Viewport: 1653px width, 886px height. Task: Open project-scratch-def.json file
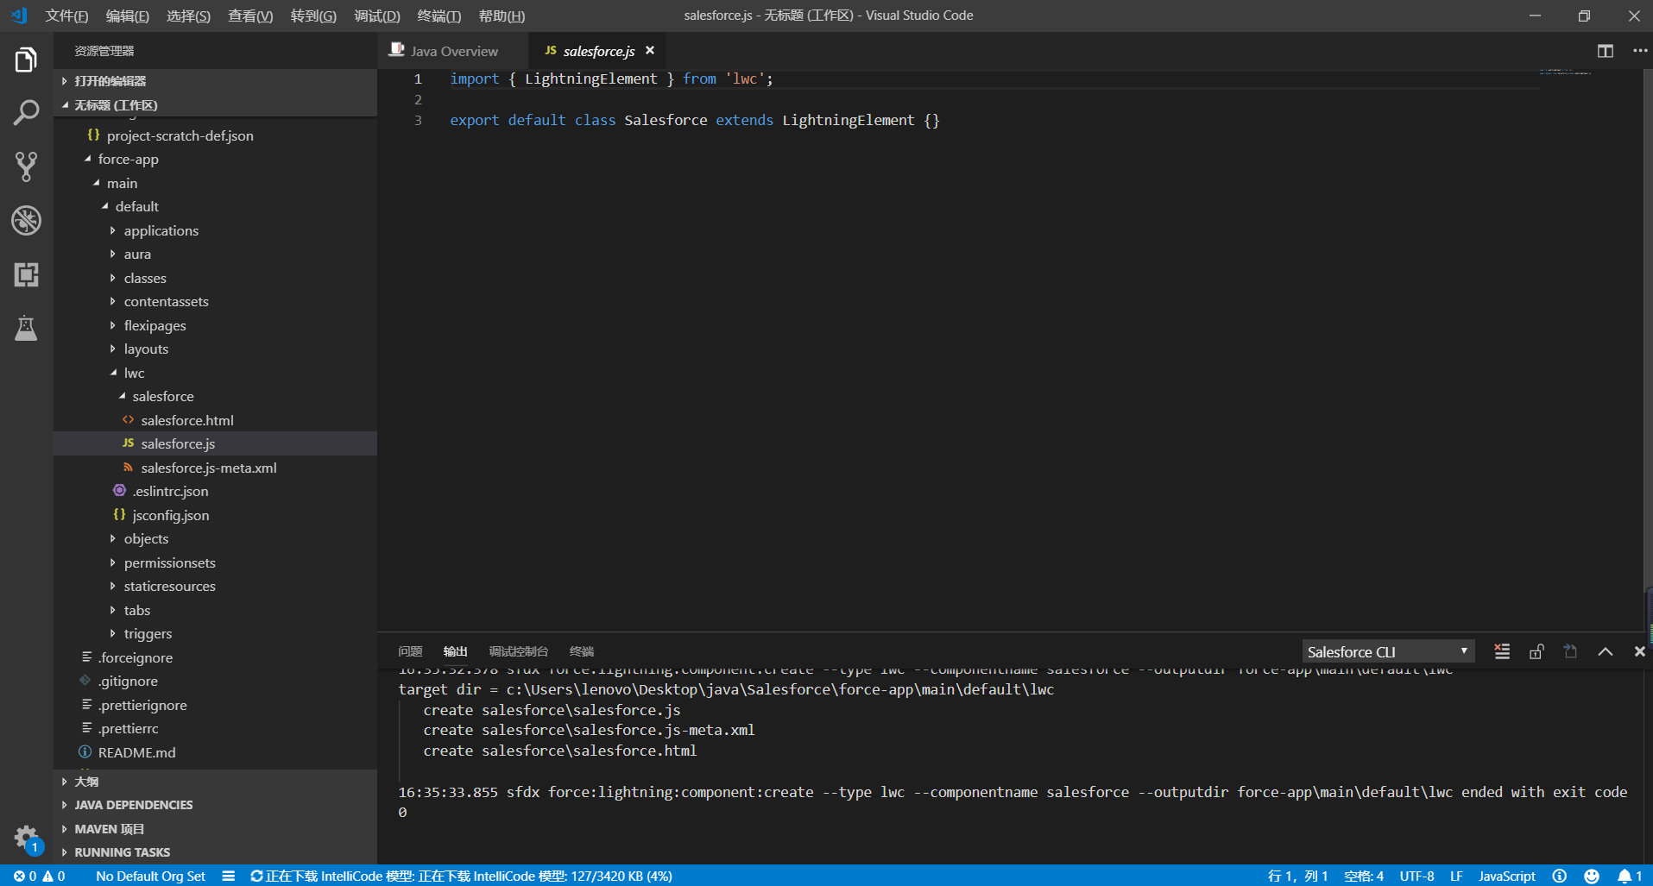(215, 135)
